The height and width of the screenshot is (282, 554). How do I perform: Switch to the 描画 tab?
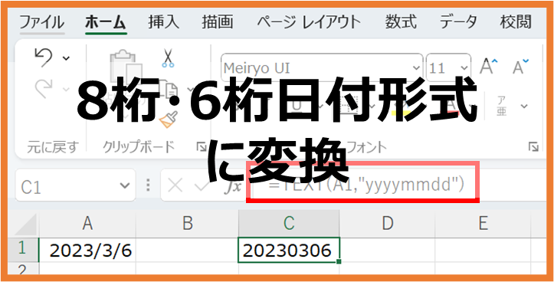click(x=218, y=22)
